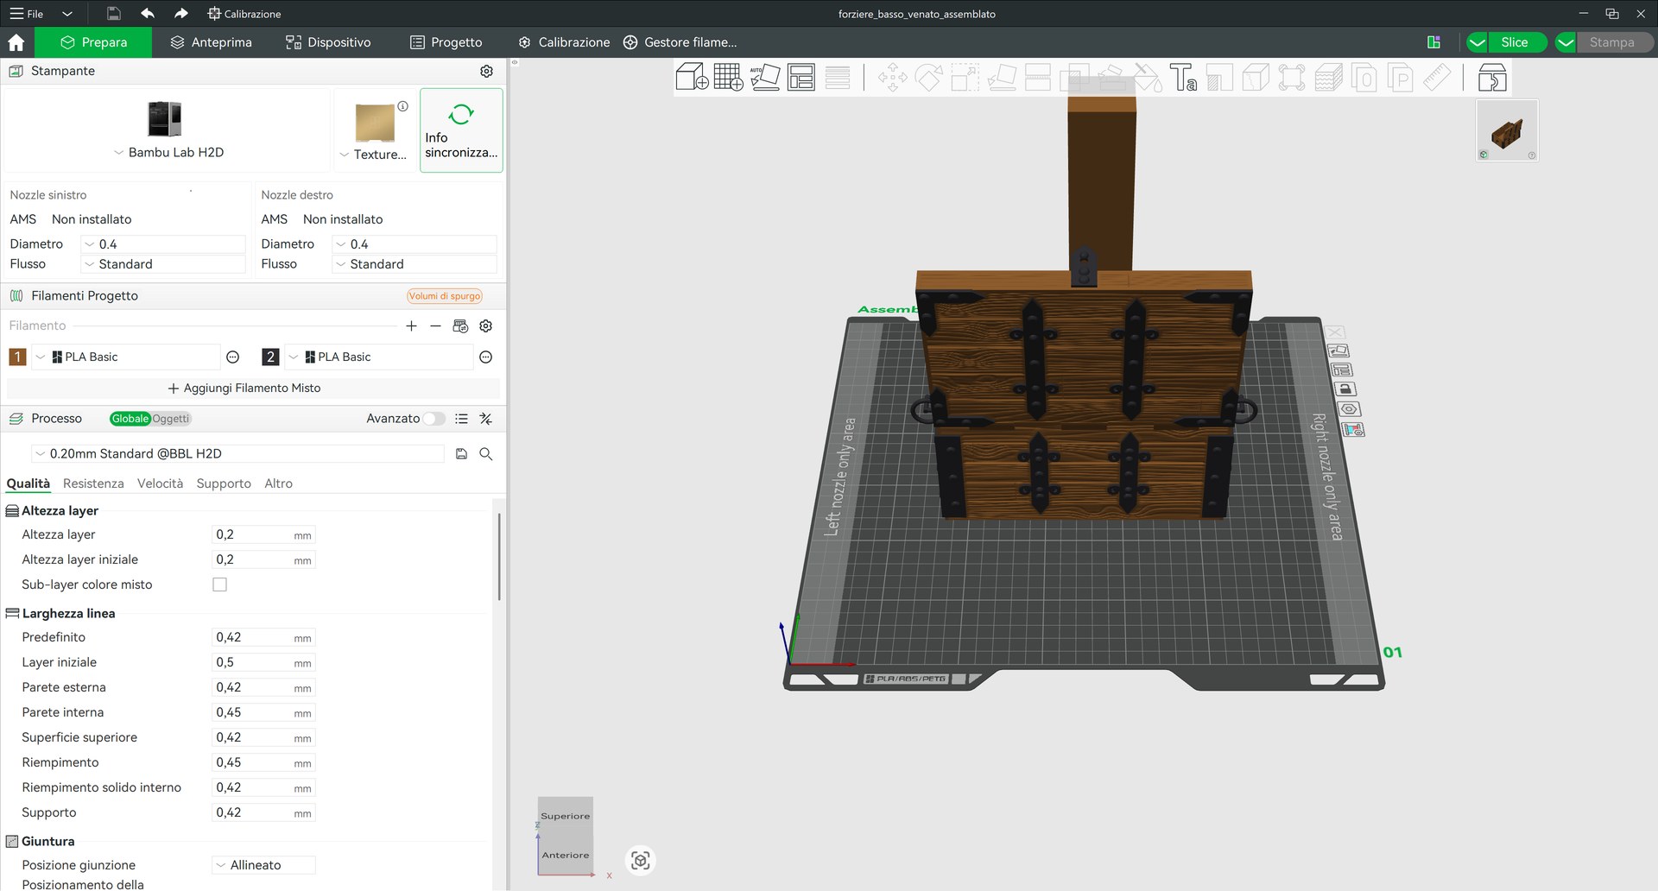Viewport: 1658px width, 891px height.
Task: Click filament 2 black color swatch
Action: click(270, 357)
